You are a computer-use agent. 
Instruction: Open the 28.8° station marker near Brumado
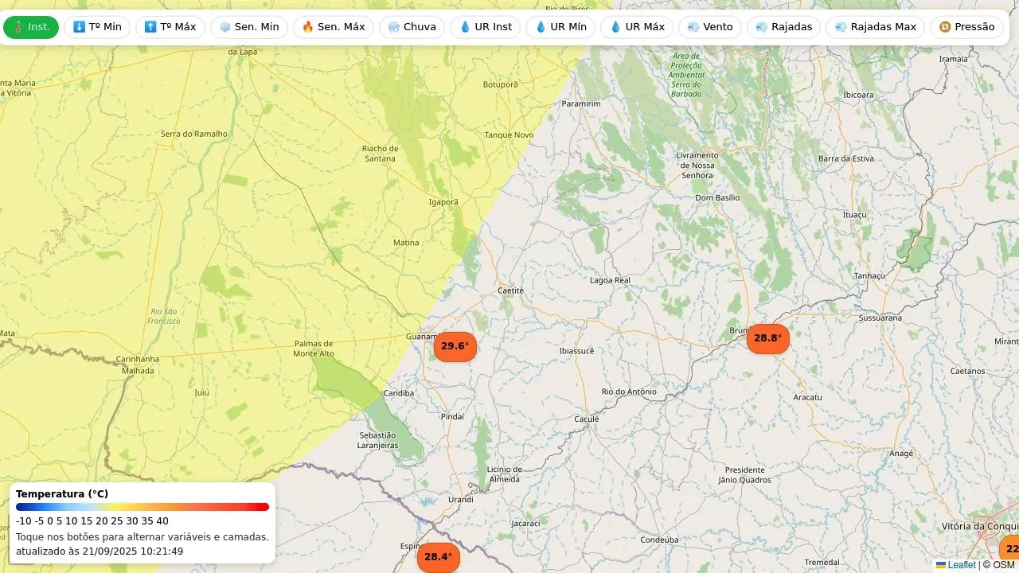(767, 338)
